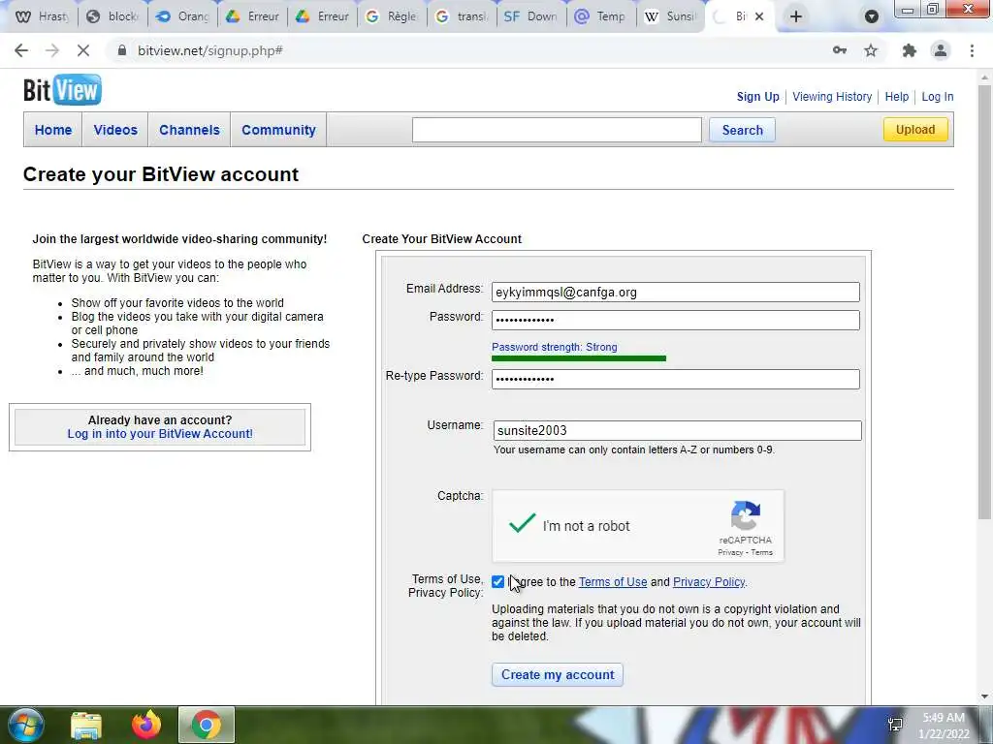Open Chrome three-dot menu
993x744 pixels.
[x=972, y=50]
